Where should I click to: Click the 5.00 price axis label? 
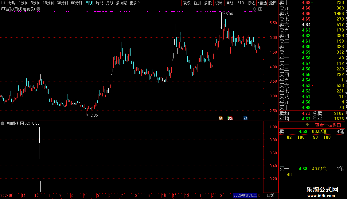tap(273, 38)
